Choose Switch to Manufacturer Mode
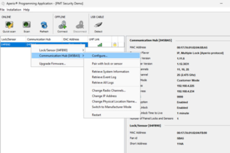 pyautogui.click(x=111, y=107)
